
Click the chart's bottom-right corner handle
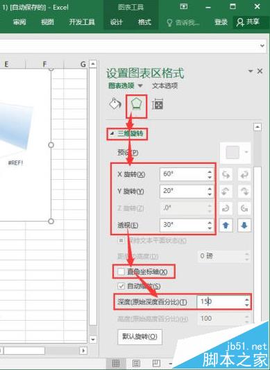51,221
